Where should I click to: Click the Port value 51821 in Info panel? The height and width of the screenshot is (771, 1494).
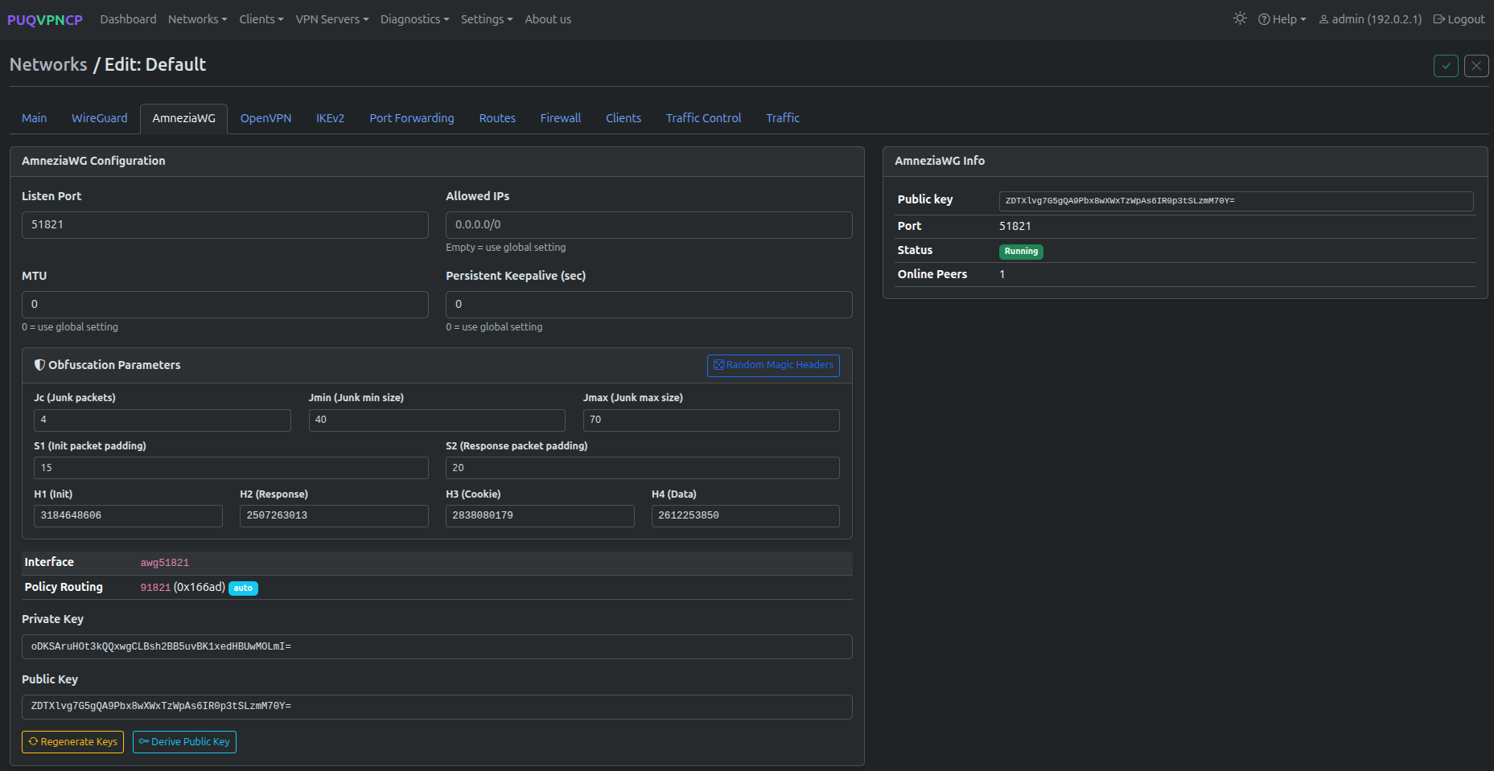point(1015,227)
